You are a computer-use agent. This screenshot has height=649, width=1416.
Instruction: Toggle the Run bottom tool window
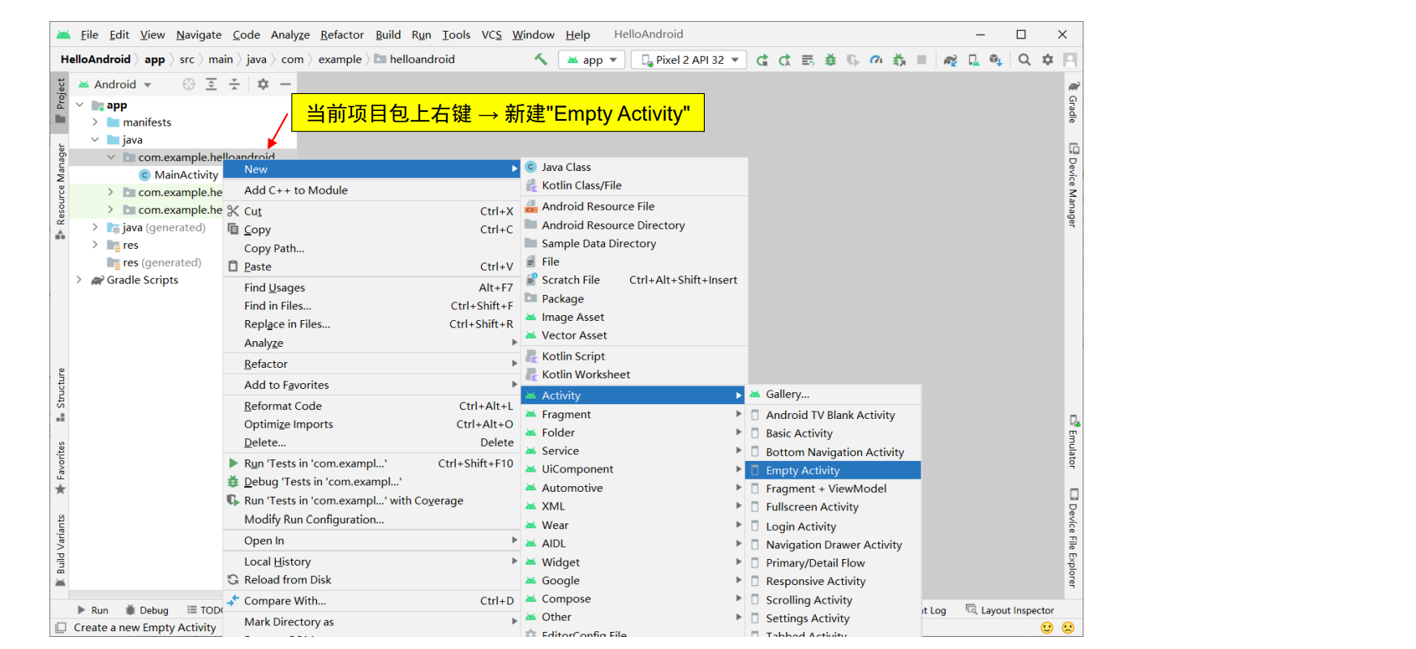[92, 610]
